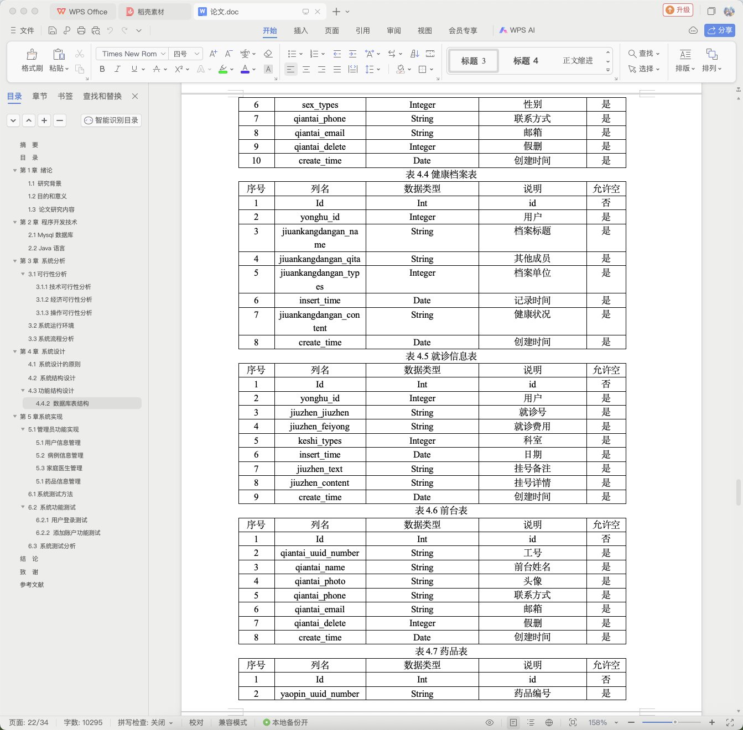Viewport: 743px width, 730px height.
Task: Click the Format Painter (格式刷) icon
Action: [x=32, y=60]
